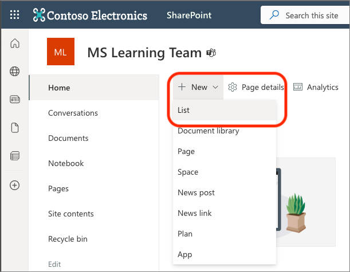Open My sites globe icon
This screenshot has height=272, width=350.
[x=15, y=72]
